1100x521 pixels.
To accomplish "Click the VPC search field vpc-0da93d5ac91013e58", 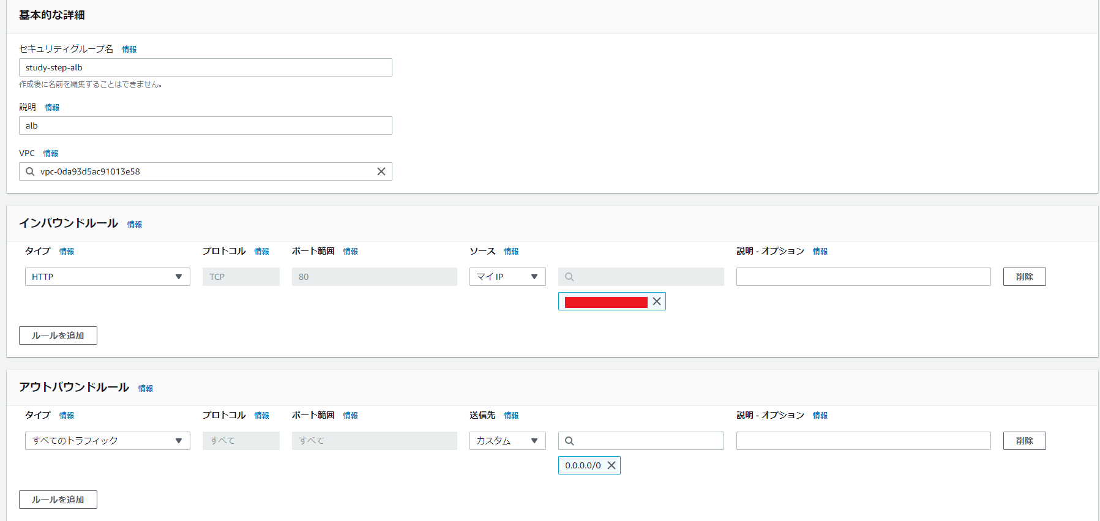I will (x=206, y=171).
